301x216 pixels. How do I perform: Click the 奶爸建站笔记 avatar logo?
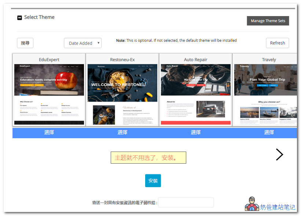click(x=253, y=204)
